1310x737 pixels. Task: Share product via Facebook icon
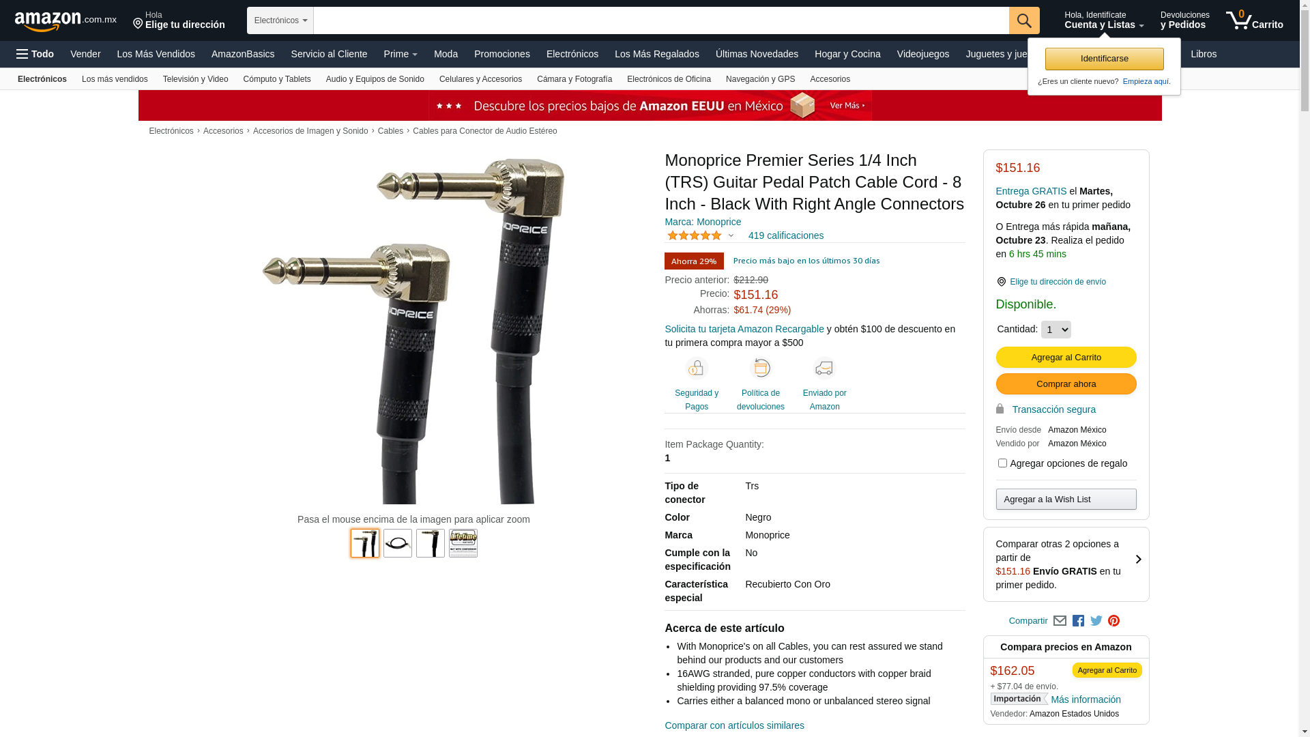[1078, 621]
